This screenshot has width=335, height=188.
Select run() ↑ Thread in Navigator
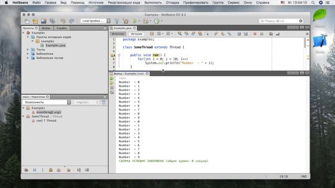tap(46, 121)
